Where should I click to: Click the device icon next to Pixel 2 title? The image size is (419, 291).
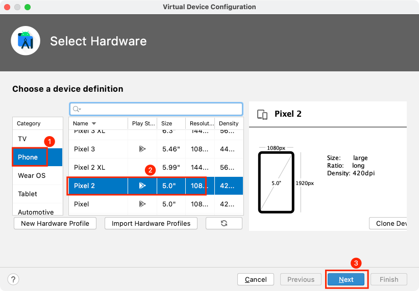coord(262,114)
